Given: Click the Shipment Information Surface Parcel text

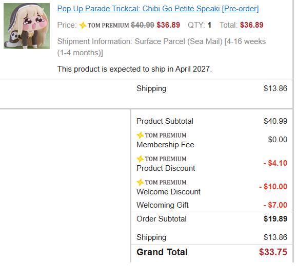Looking at the screenshot, I should pos(162,47).
